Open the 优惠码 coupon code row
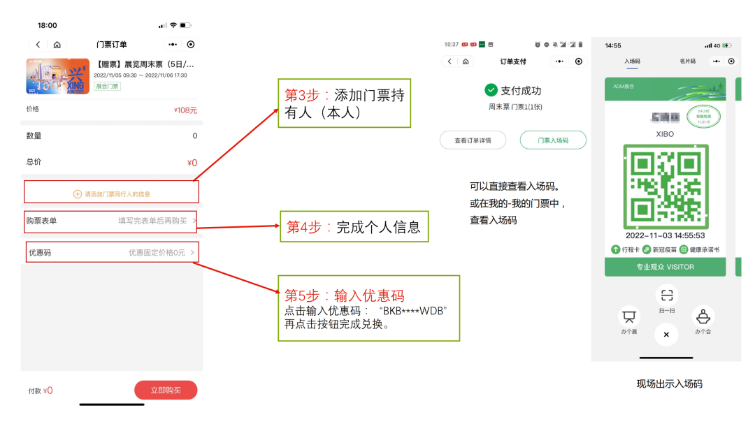Image resolution: width=755 pixels, height=424 pixels. pos(112,252)
